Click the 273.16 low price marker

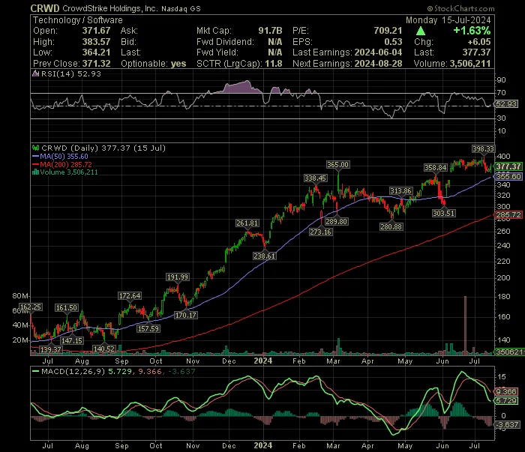[320, 232]
